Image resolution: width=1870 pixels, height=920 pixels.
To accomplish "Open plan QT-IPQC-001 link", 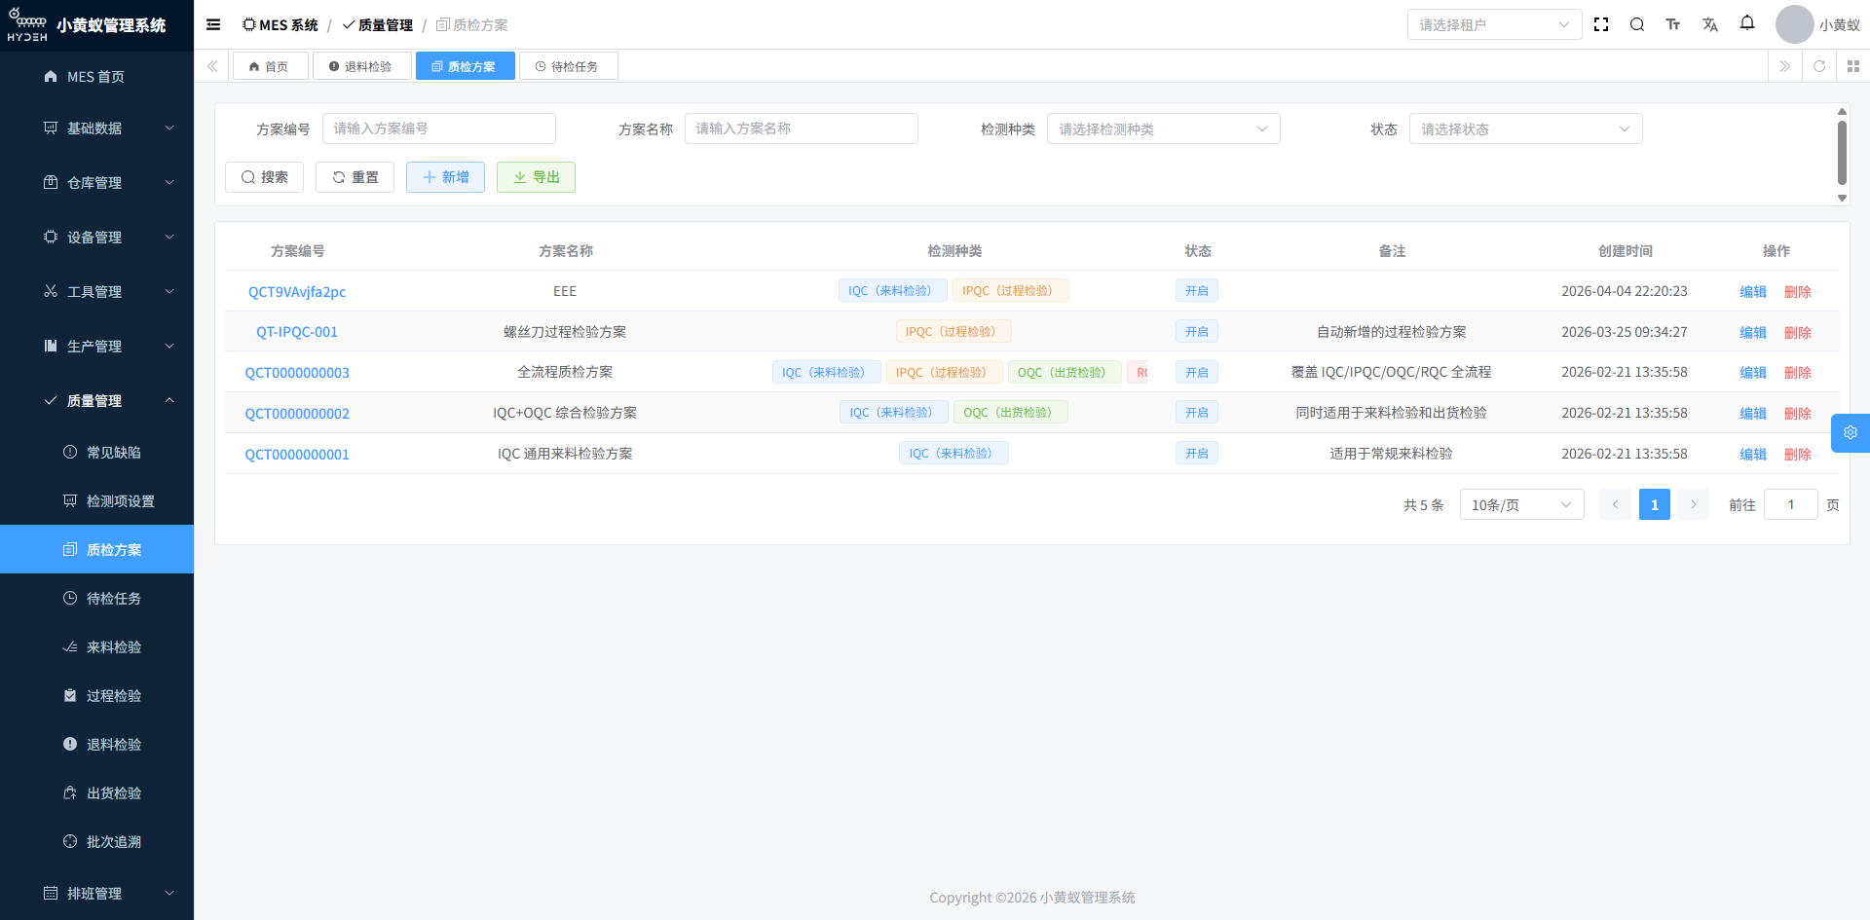I will 297,332.
